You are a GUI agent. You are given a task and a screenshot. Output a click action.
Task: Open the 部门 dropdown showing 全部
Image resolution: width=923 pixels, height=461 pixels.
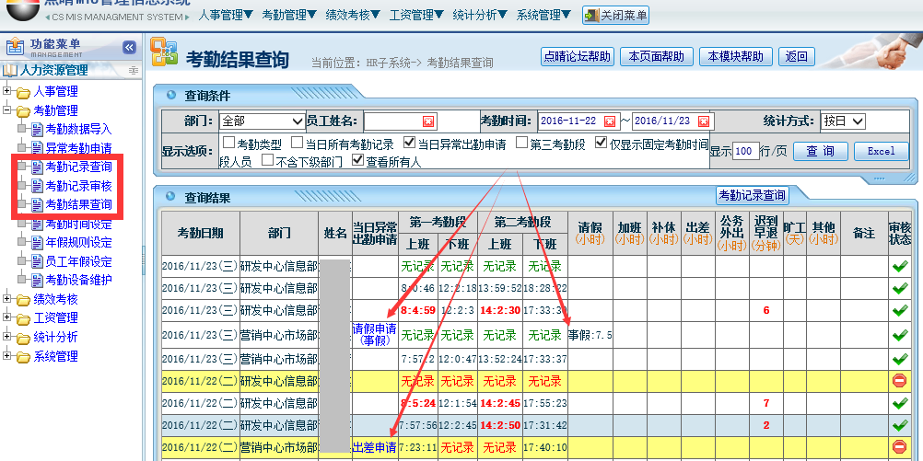[x=262, y=121]
